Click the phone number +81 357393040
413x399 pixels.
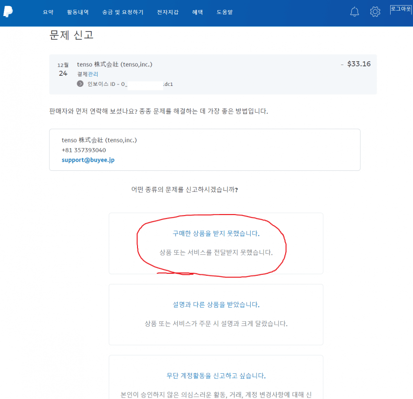[x=84, y=150]
